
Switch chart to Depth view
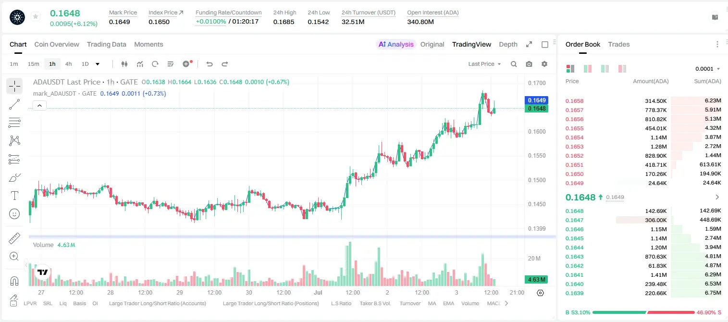tap(508, 44)
